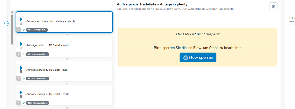Image resolution: width=295 pixels, height=109 pixels.
Task: Click the flow icon of the wnde step
Action: coord(21,94)
